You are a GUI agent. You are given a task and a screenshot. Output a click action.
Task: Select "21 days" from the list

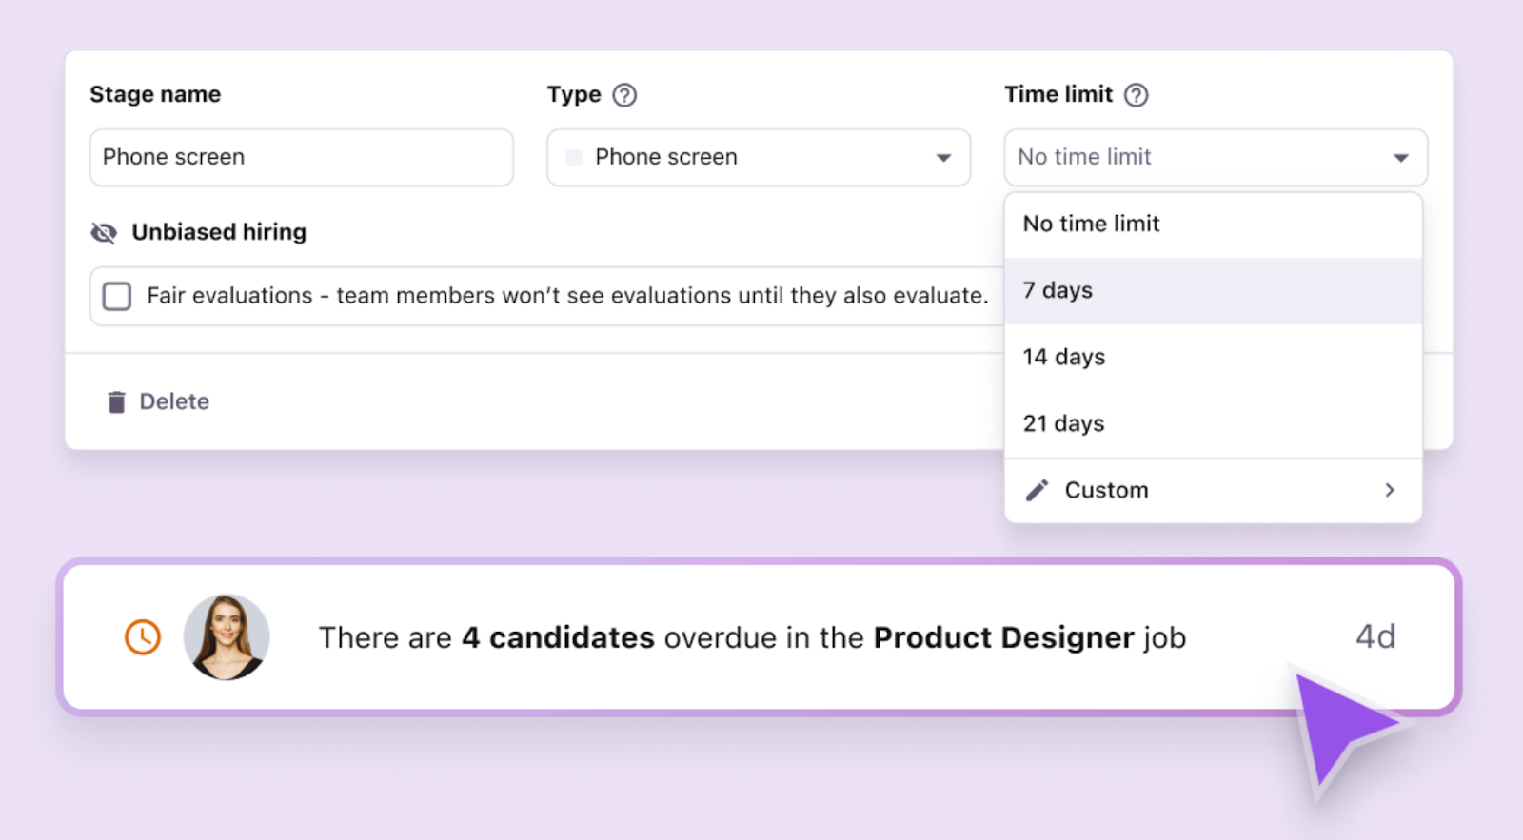point(1064,424)
